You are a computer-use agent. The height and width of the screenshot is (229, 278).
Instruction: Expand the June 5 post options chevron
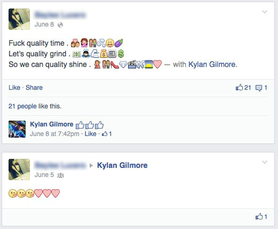coord(265,162)
